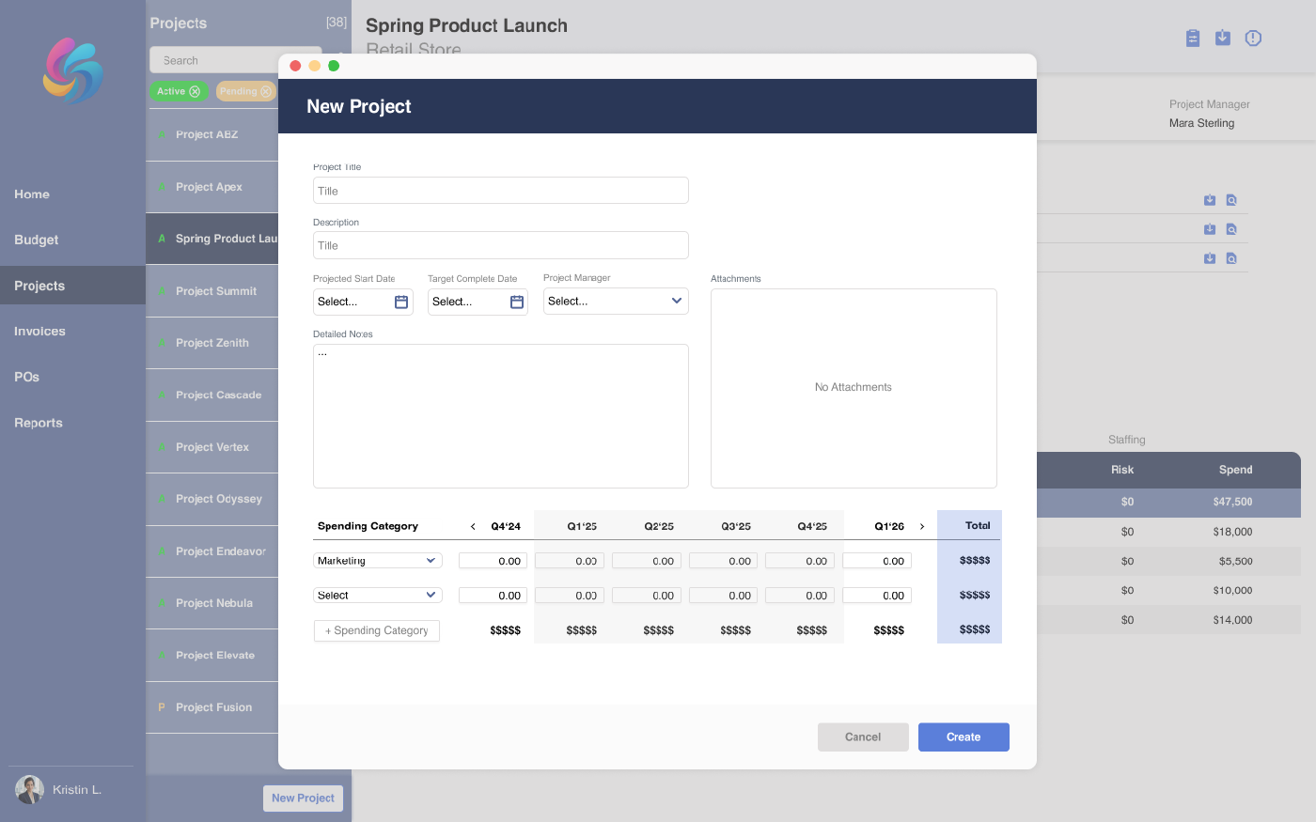Click the Detailed Notes text area
The image size is (1316, 822).
(x=500, y=416)
